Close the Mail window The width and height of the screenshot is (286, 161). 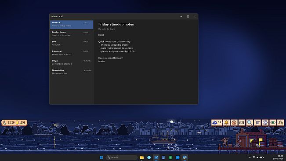tap(195, 16)
